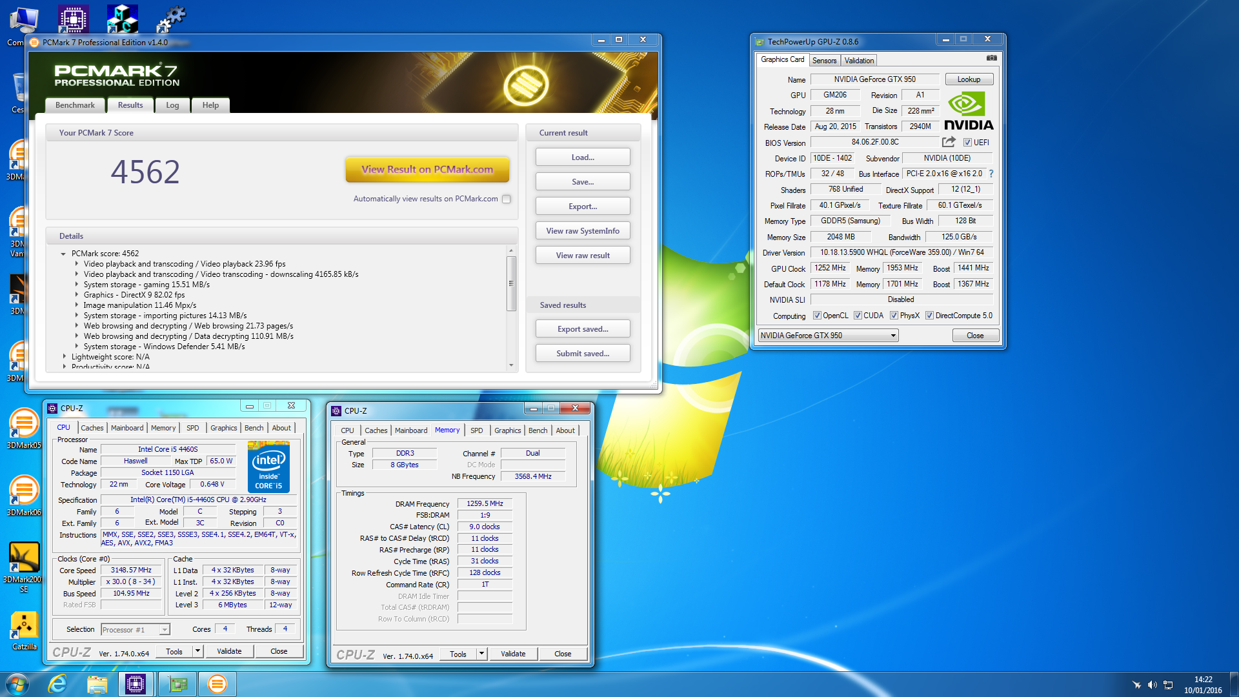The width and height of the screenshot is (1239, 697).
Task: Click the details scrollbar up arrow
Action: point(511,250)
